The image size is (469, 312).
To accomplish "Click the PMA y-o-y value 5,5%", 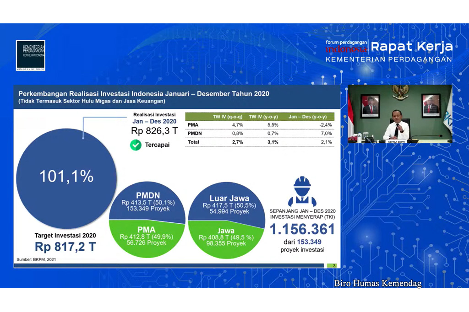I will [273, 125].
